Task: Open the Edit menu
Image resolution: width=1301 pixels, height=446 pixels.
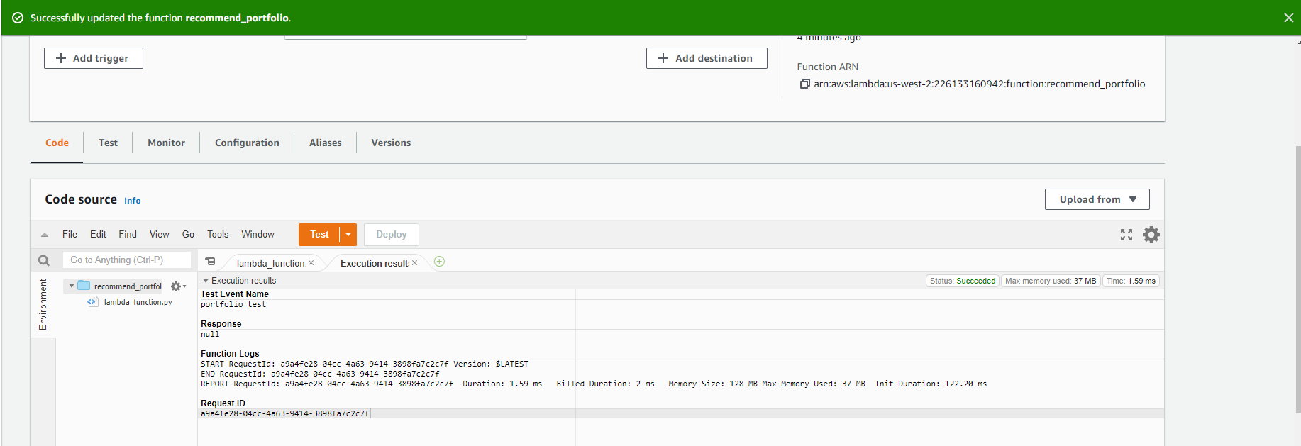Action: [98, 234]
